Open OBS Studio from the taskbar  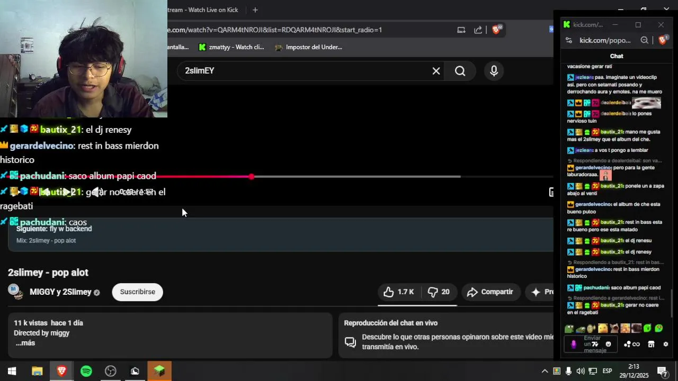coord(110,371)
